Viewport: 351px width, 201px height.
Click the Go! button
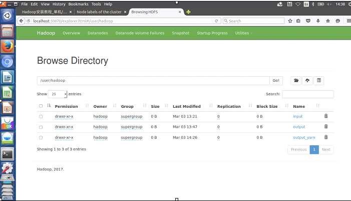[276, 80]
